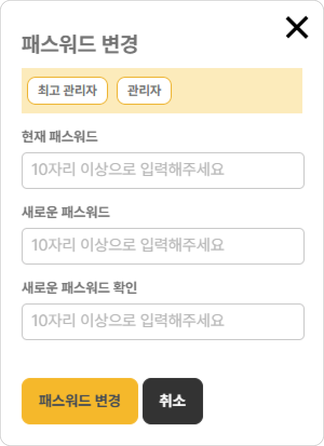324x446 pixels.
Task: Select the 관리자 role chip
Action: pyautogui.click(x=144, y=90)
